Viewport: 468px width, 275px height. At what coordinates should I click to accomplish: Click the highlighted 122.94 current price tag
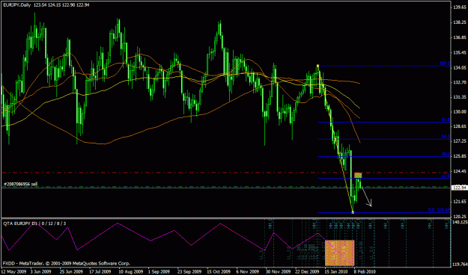click(x=459, y=188)
